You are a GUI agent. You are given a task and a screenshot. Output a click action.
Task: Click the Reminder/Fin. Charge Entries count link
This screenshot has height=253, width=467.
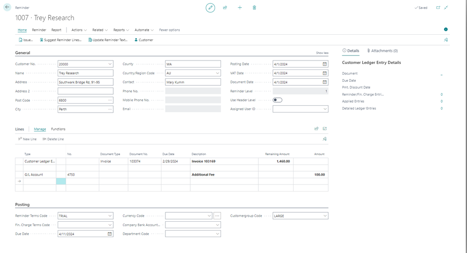441,95
